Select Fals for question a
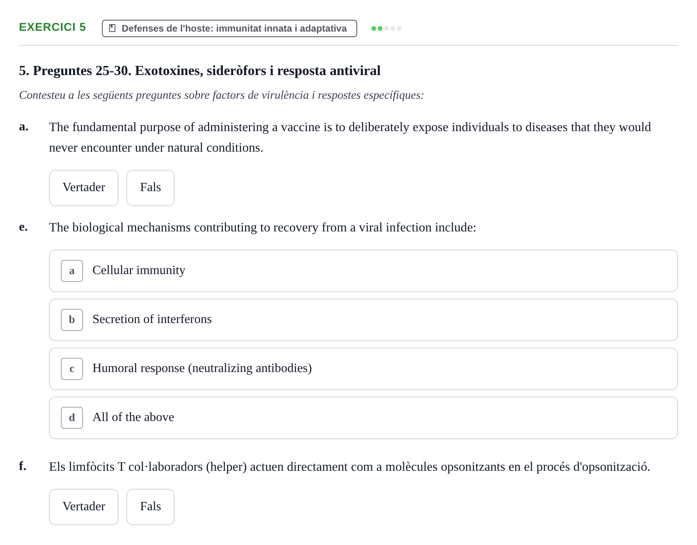This screenshot has width=697, height=545. point(150,188)
